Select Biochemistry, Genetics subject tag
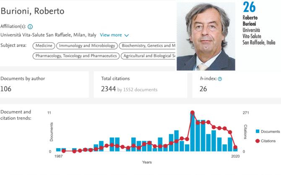 pyautogui.click(x=148, y=46)
